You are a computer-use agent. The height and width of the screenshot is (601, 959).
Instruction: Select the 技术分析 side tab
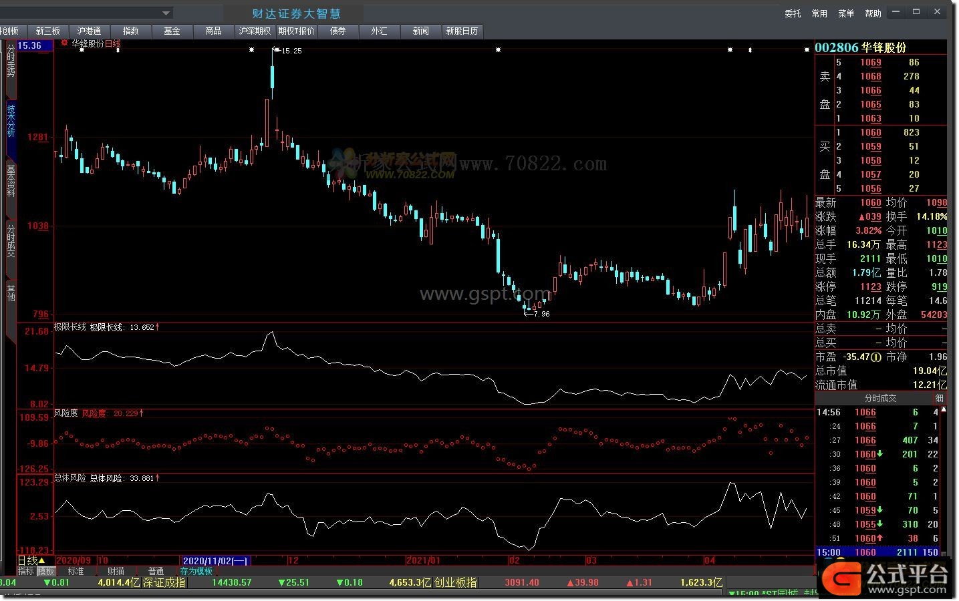(11, 120)
